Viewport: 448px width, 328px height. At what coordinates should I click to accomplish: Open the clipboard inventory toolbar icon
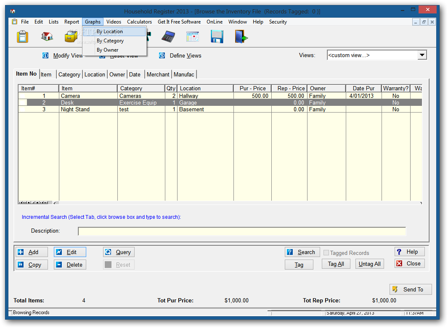[x=22, y=37]
